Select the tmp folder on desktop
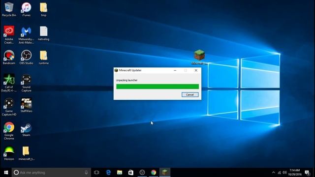Screen dimensions: 315x177 point(44,9)
